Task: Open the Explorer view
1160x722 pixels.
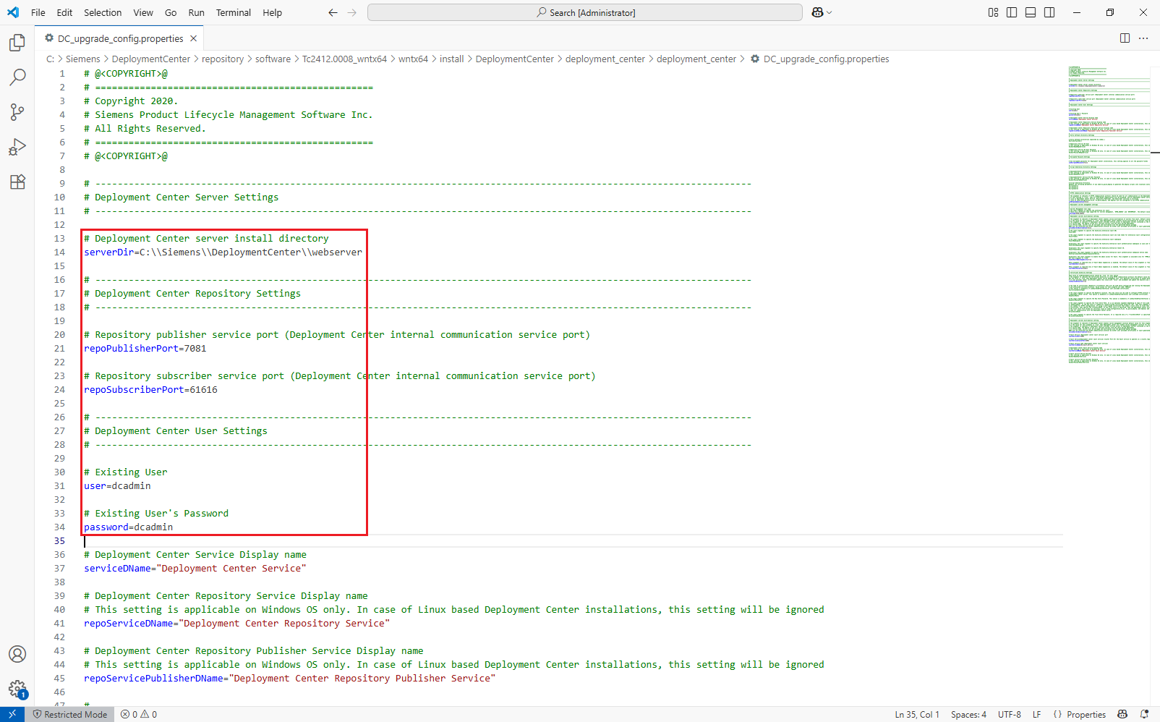Action: (17, 43)
